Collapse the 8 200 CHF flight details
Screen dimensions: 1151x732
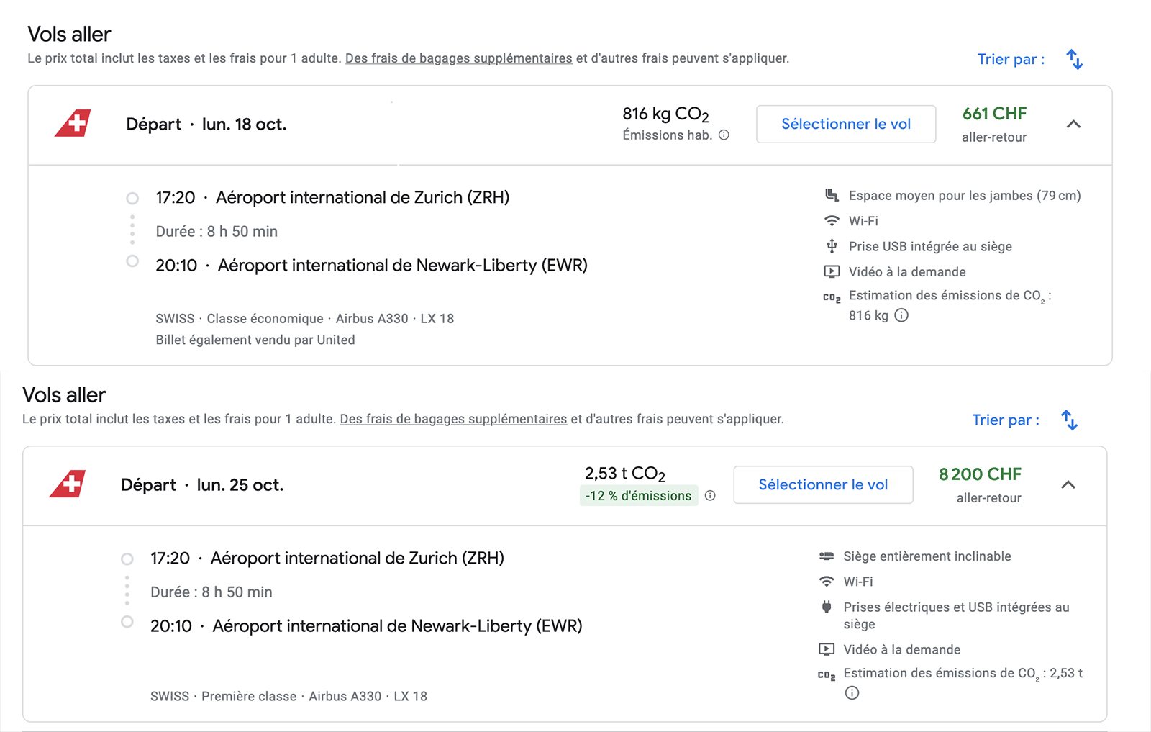tap(1068, 484)
